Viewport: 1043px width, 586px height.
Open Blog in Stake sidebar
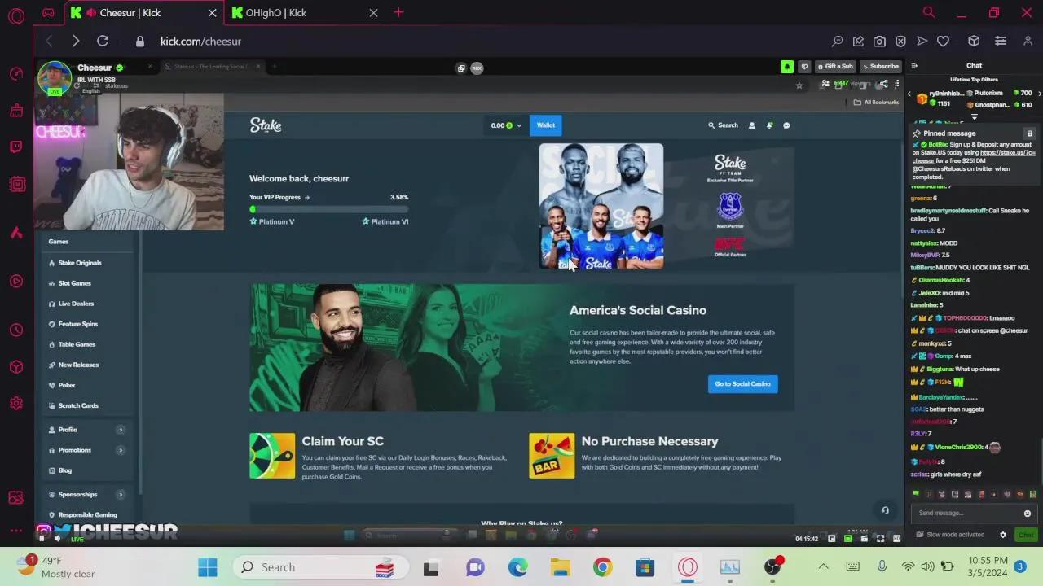64,470
